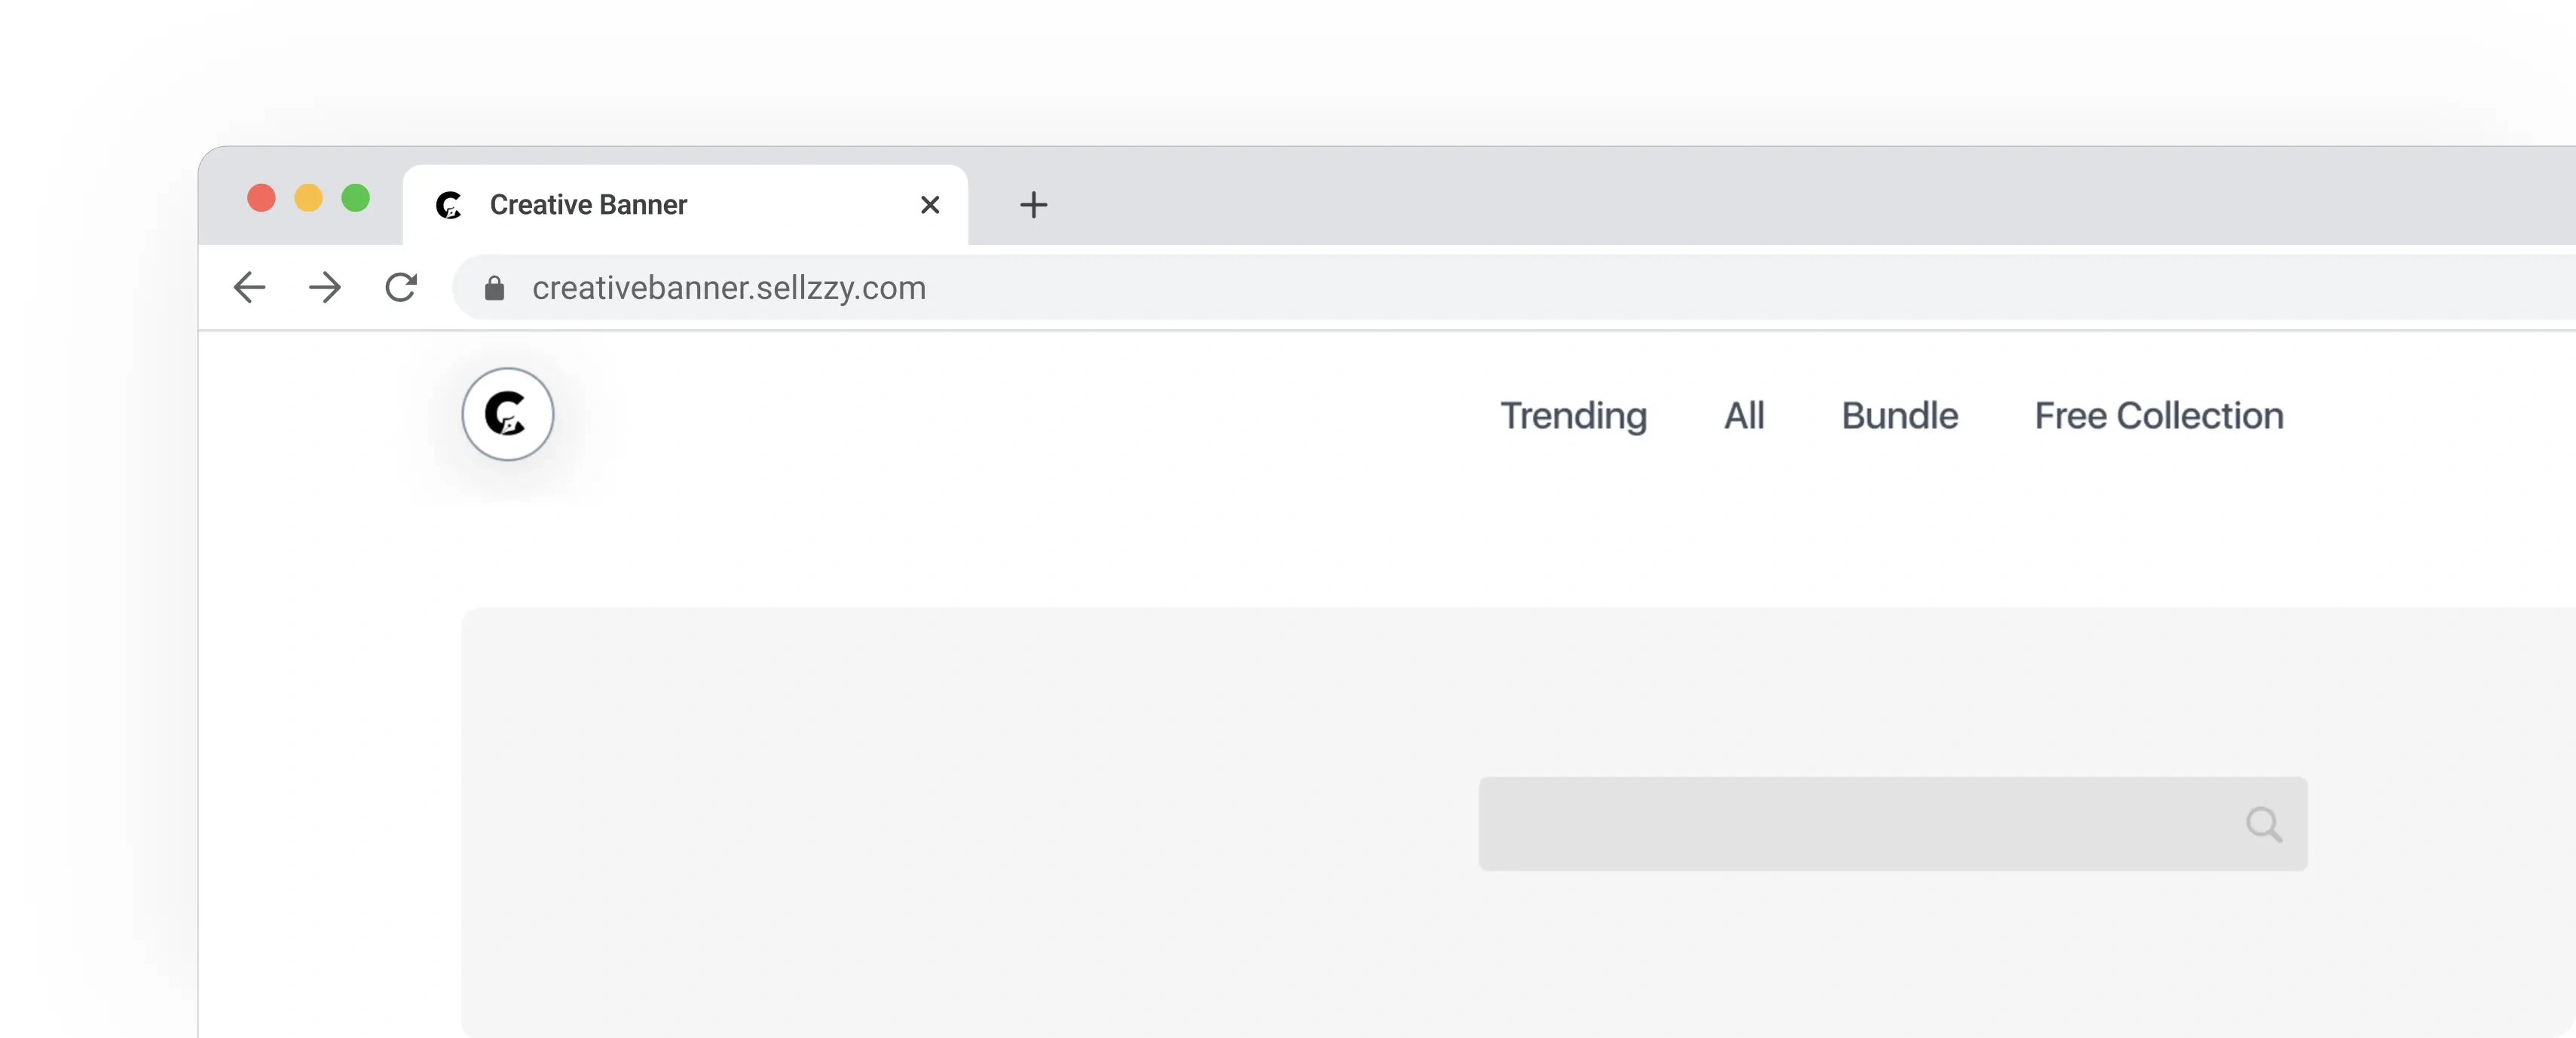Browse the All category

(1744, 416)
